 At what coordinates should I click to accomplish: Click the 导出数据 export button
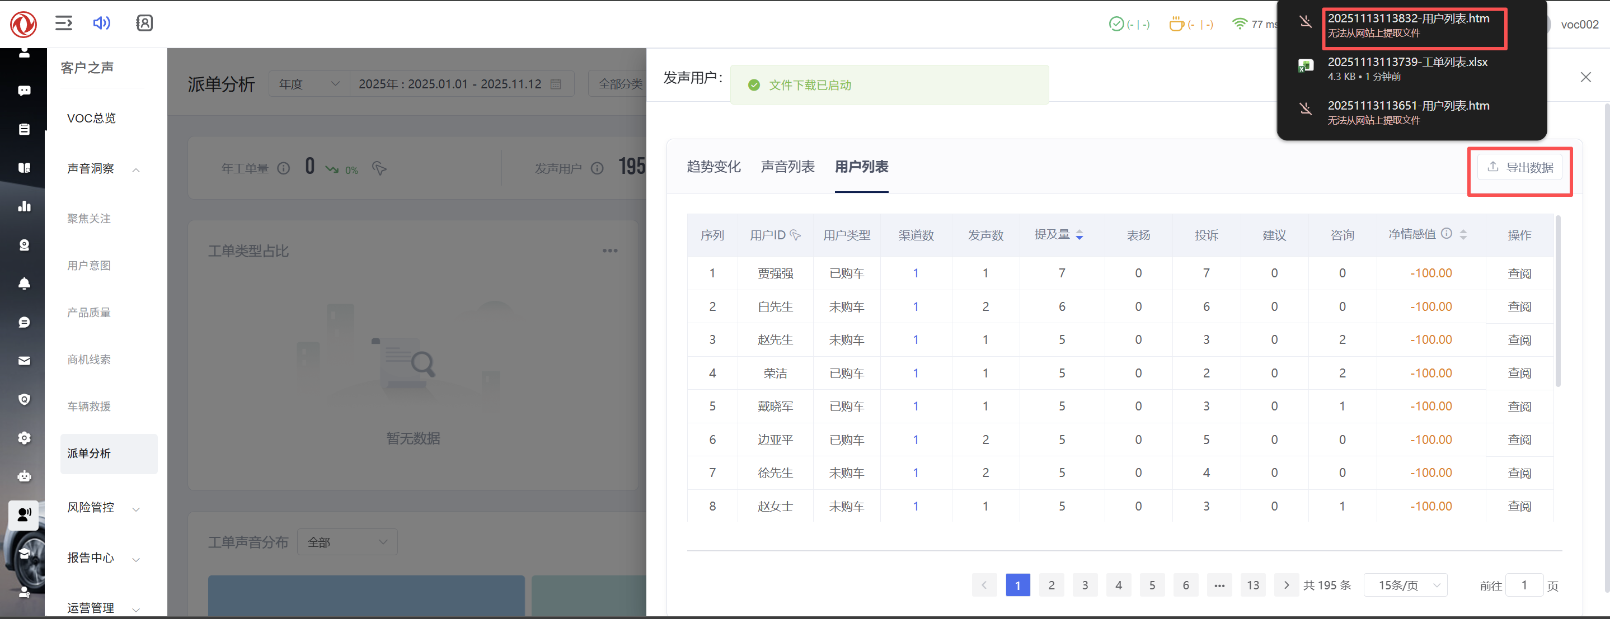(1519, 167)
